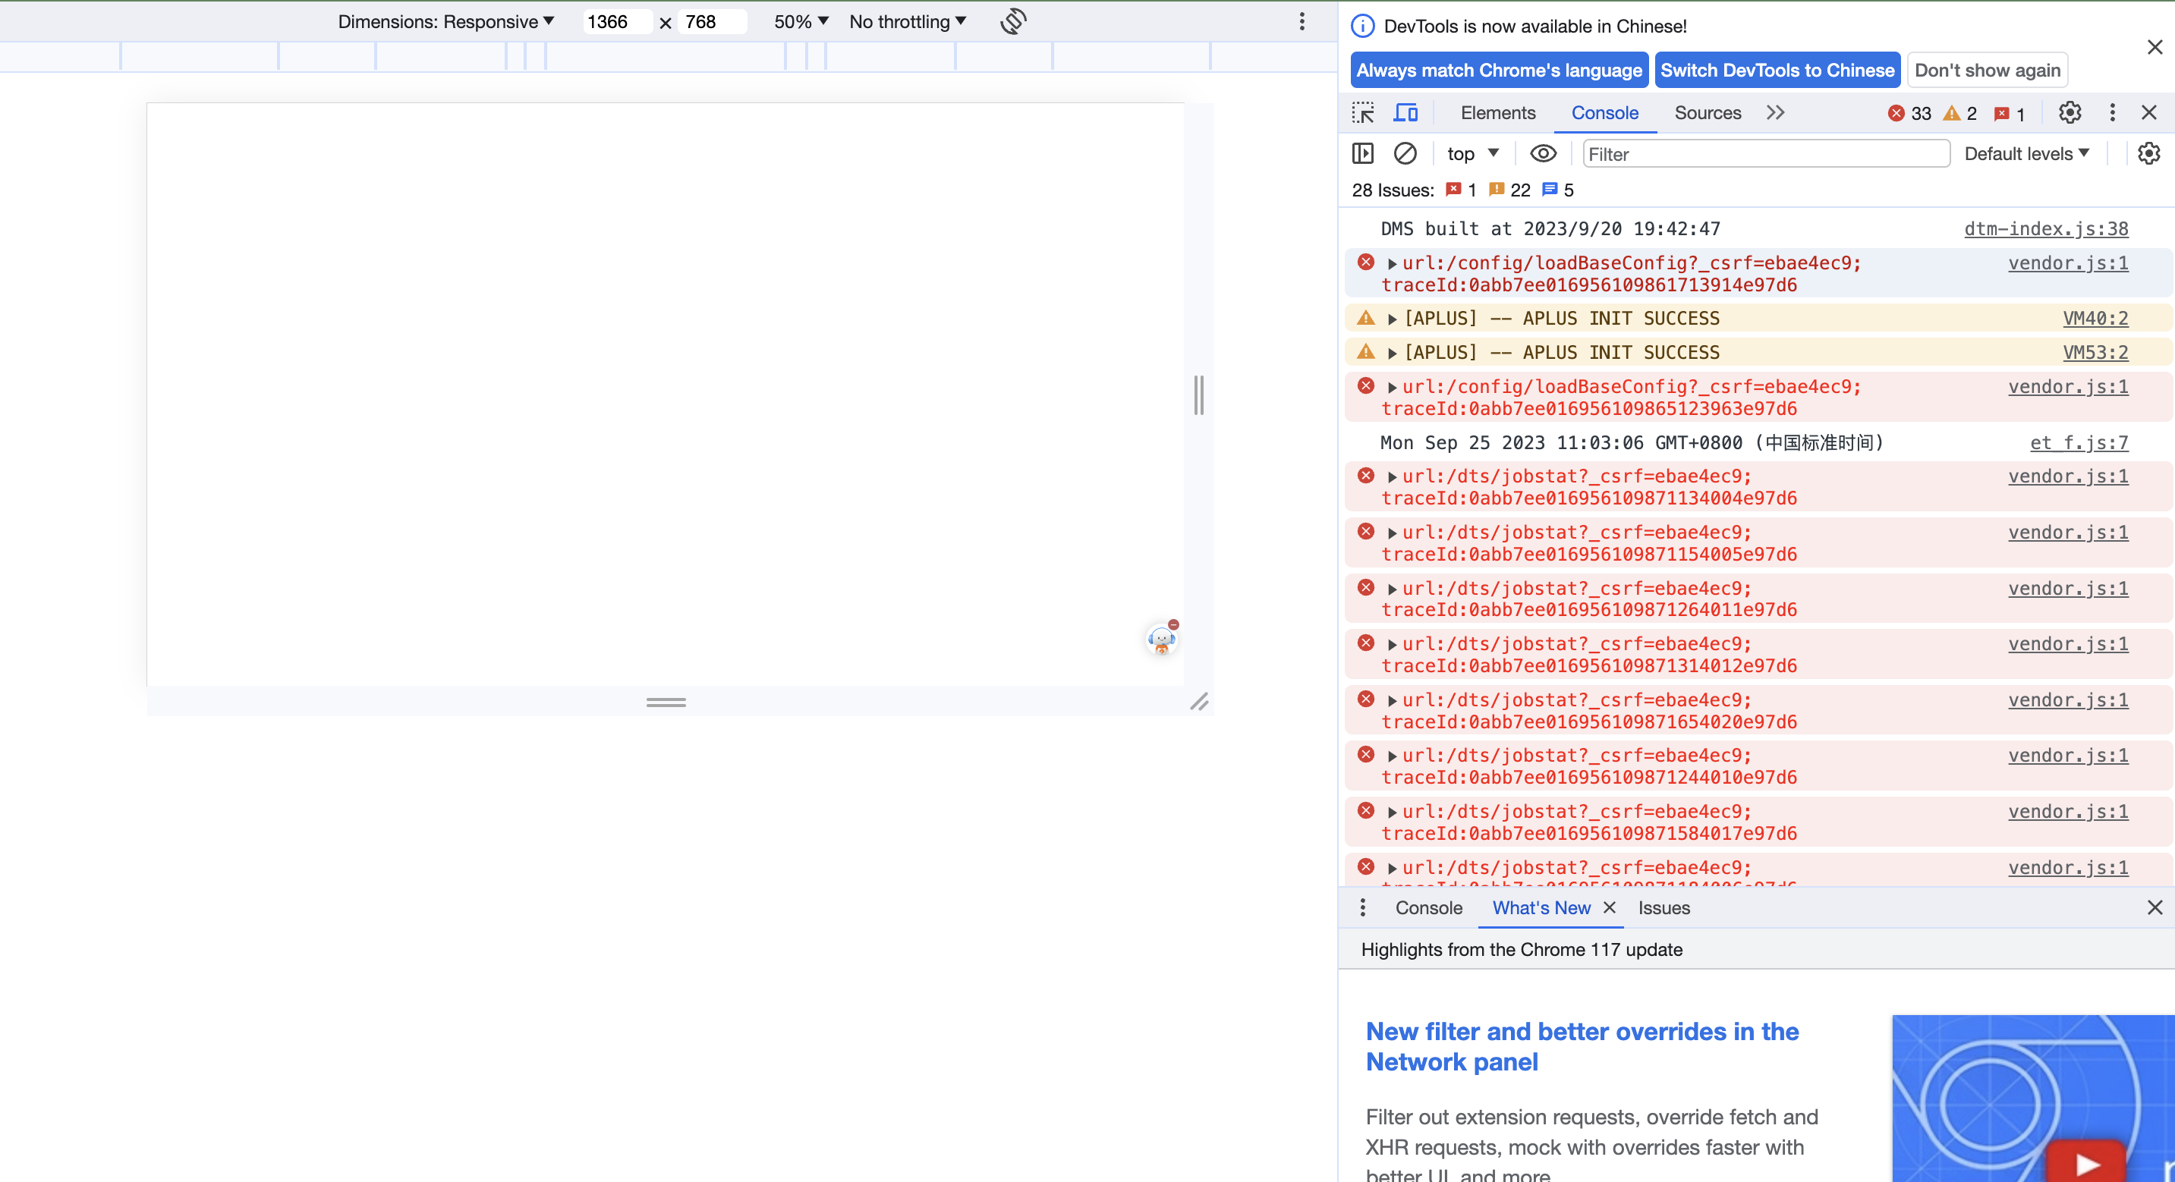Select the Console tab in main panel

tap(1604, 112)
